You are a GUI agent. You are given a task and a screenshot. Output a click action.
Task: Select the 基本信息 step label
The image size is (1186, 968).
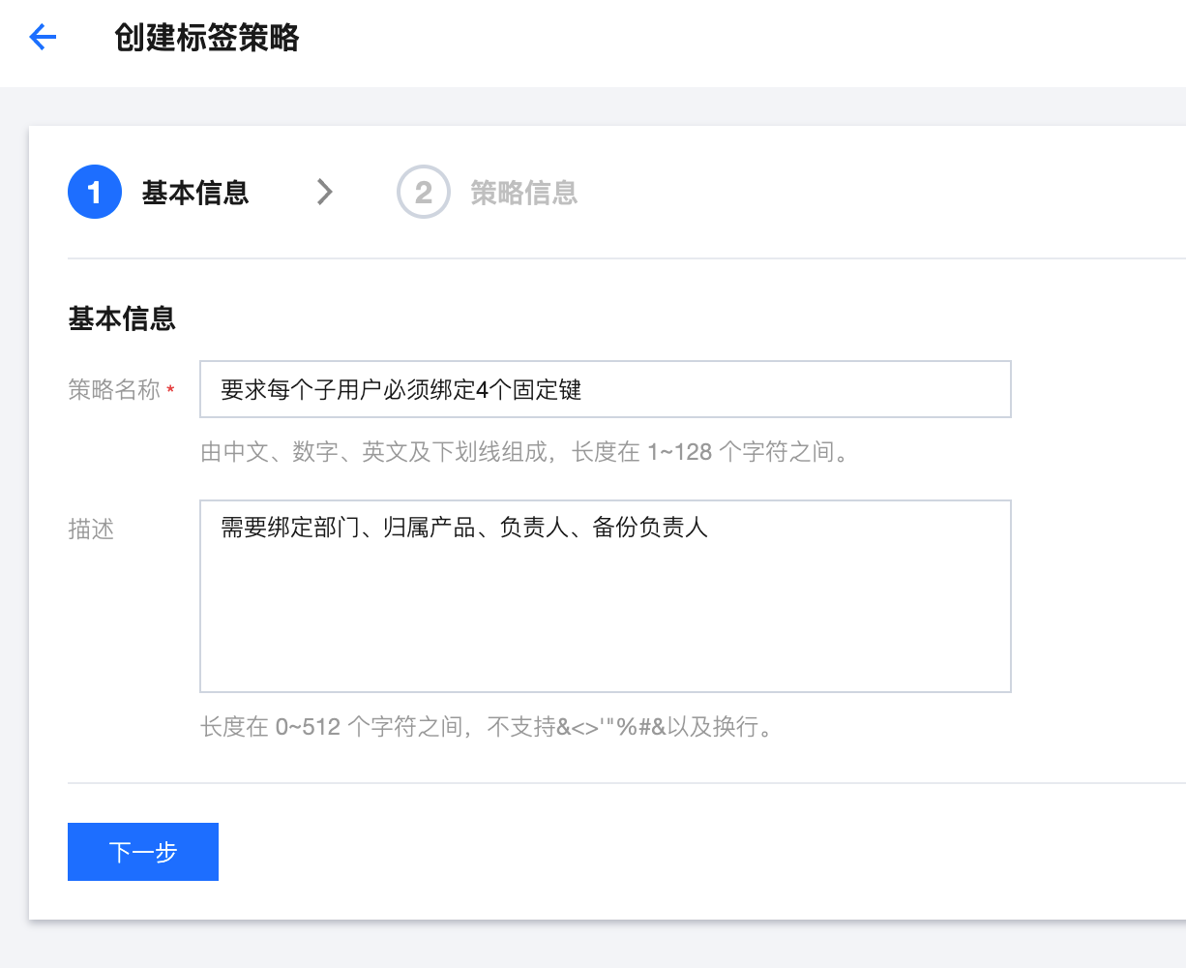coord(194,193)
